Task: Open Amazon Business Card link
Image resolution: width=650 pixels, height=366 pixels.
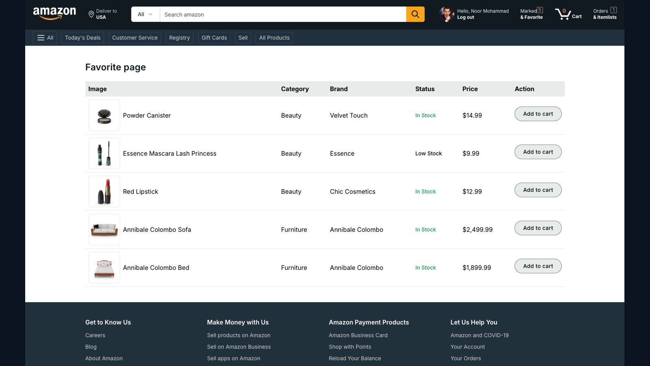Action: tap(358, 335)
